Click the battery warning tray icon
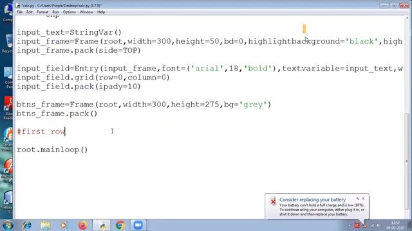Image resolution: width=412 pixels, height=231 pixels. [364, 225]
